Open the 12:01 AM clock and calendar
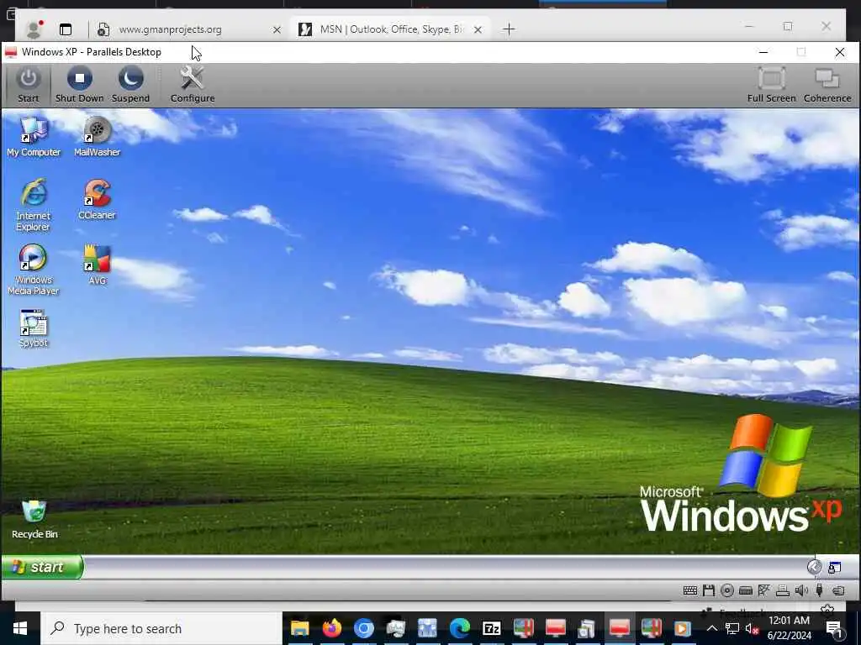The width and height of the screenshot is (861, 645). [x=789, y=628]
